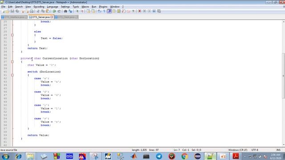Switch to the DTS_Interface.java tab
Image resolution: width=285 pixels, height=160 pixels.
point(14,17)
